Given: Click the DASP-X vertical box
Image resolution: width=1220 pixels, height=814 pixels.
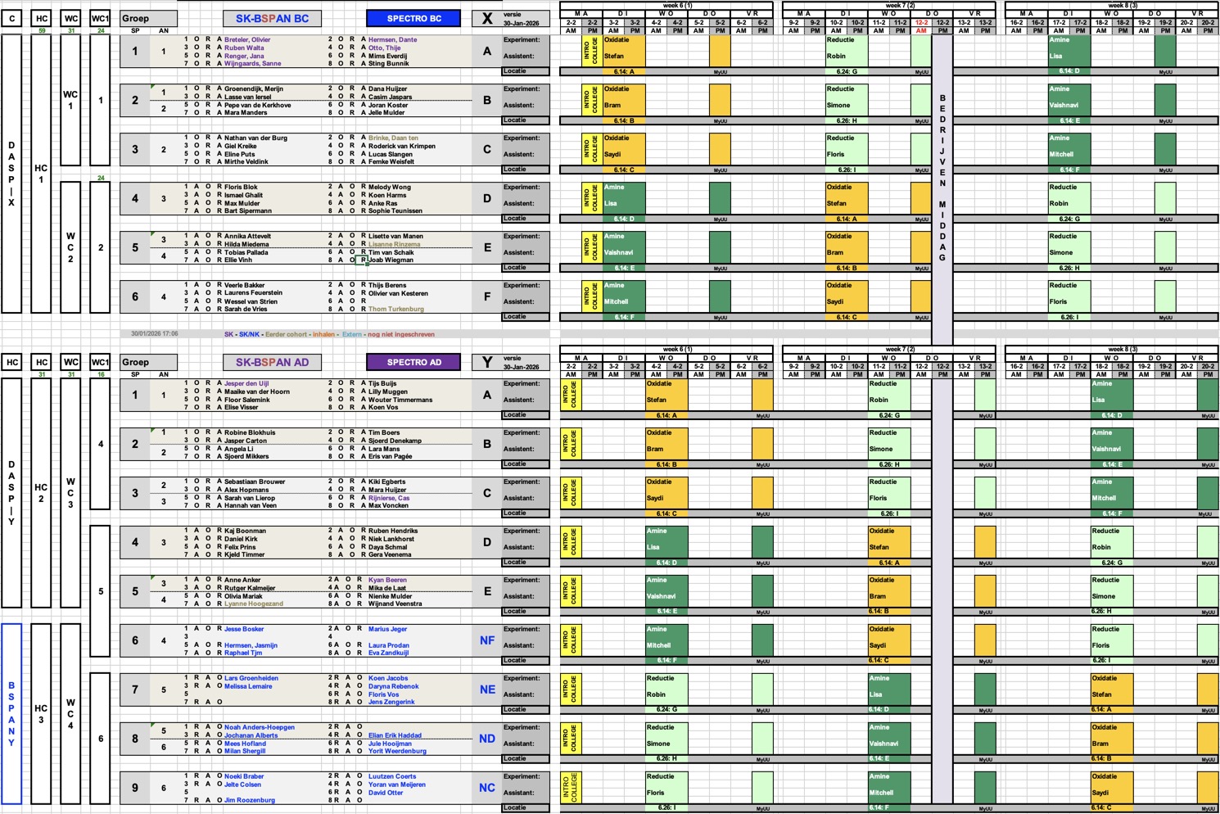Looking at the screenshot, I should pos(11,174).
